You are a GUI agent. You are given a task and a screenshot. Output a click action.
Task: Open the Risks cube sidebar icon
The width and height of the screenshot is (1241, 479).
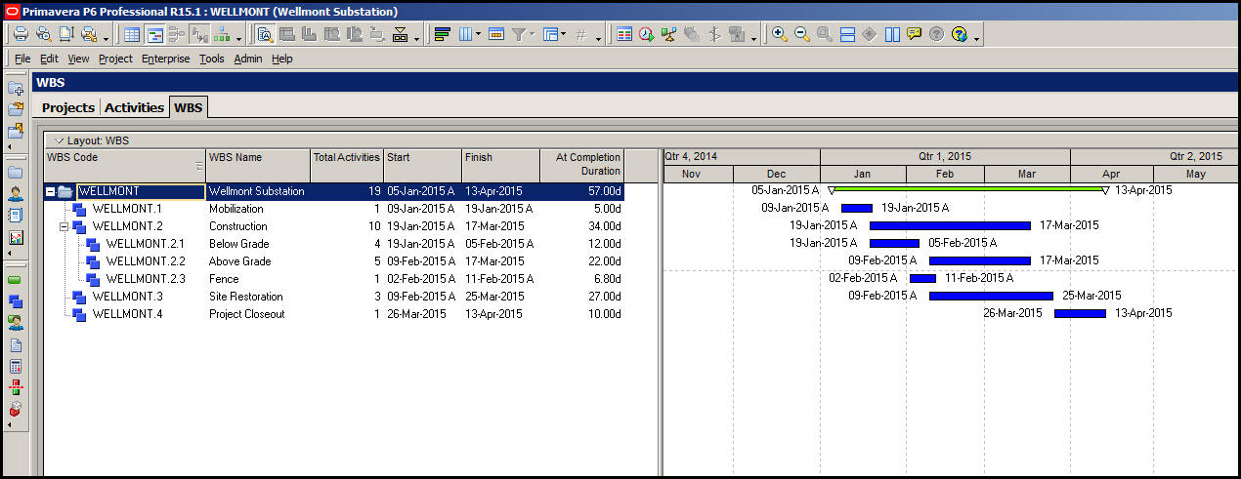16,409
